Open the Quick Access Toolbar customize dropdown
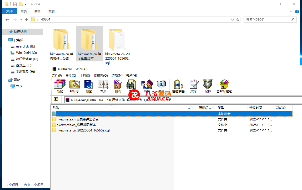This screenshot has height=190, width=302. click(x=26, y=4)
